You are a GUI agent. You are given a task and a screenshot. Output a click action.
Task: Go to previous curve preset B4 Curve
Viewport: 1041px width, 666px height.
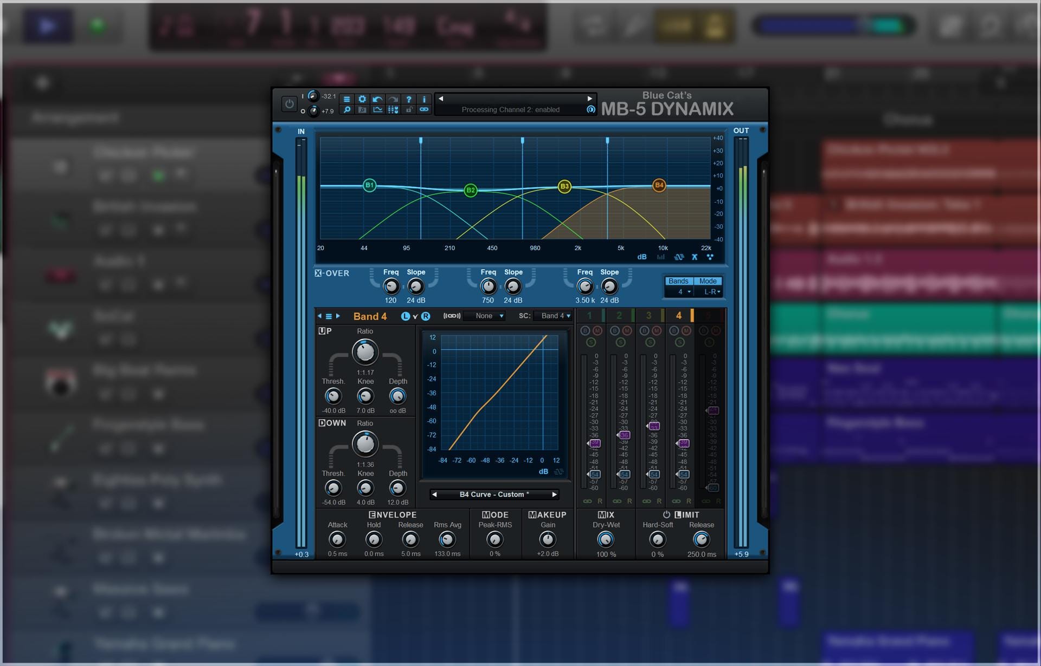tap(434, 494)
